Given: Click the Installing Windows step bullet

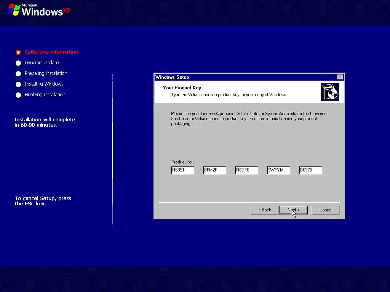Looking at the screenshot, I should pyautogui.click(x=18, y=84).
